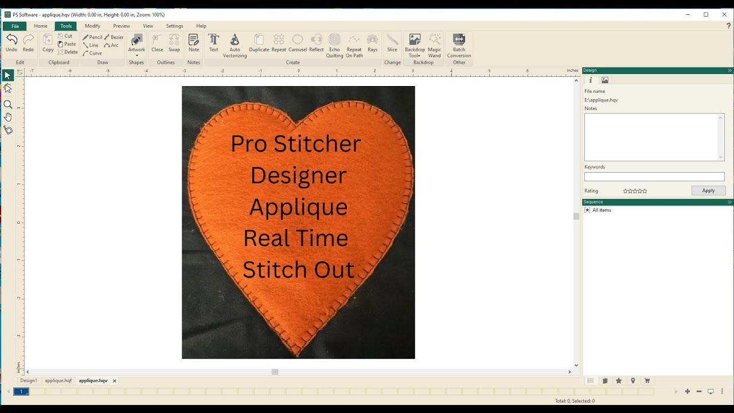Click the Rays tool
734x413 pixels.
coord(373,43)
